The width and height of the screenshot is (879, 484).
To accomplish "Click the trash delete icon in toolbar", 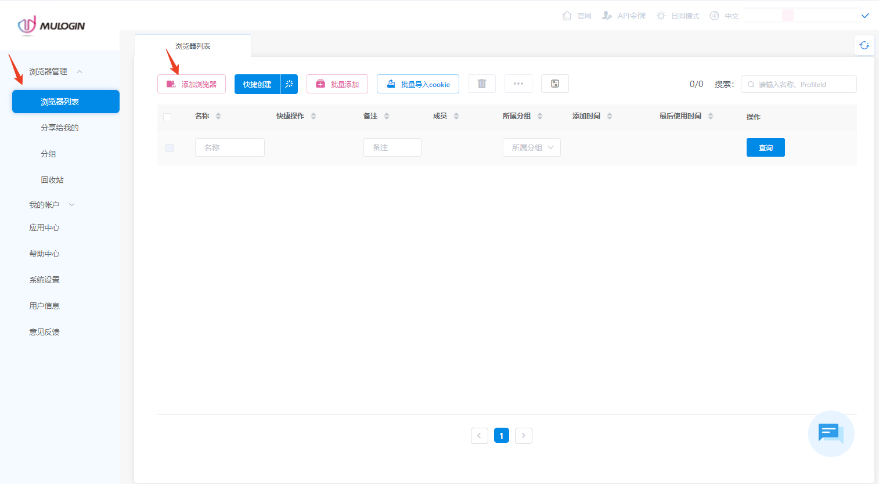I will point(481,84).
